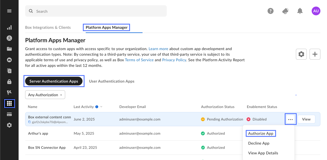Focus the Search input field
The height and width of the screenshot is (160, 327).
[x=96, y=11]
